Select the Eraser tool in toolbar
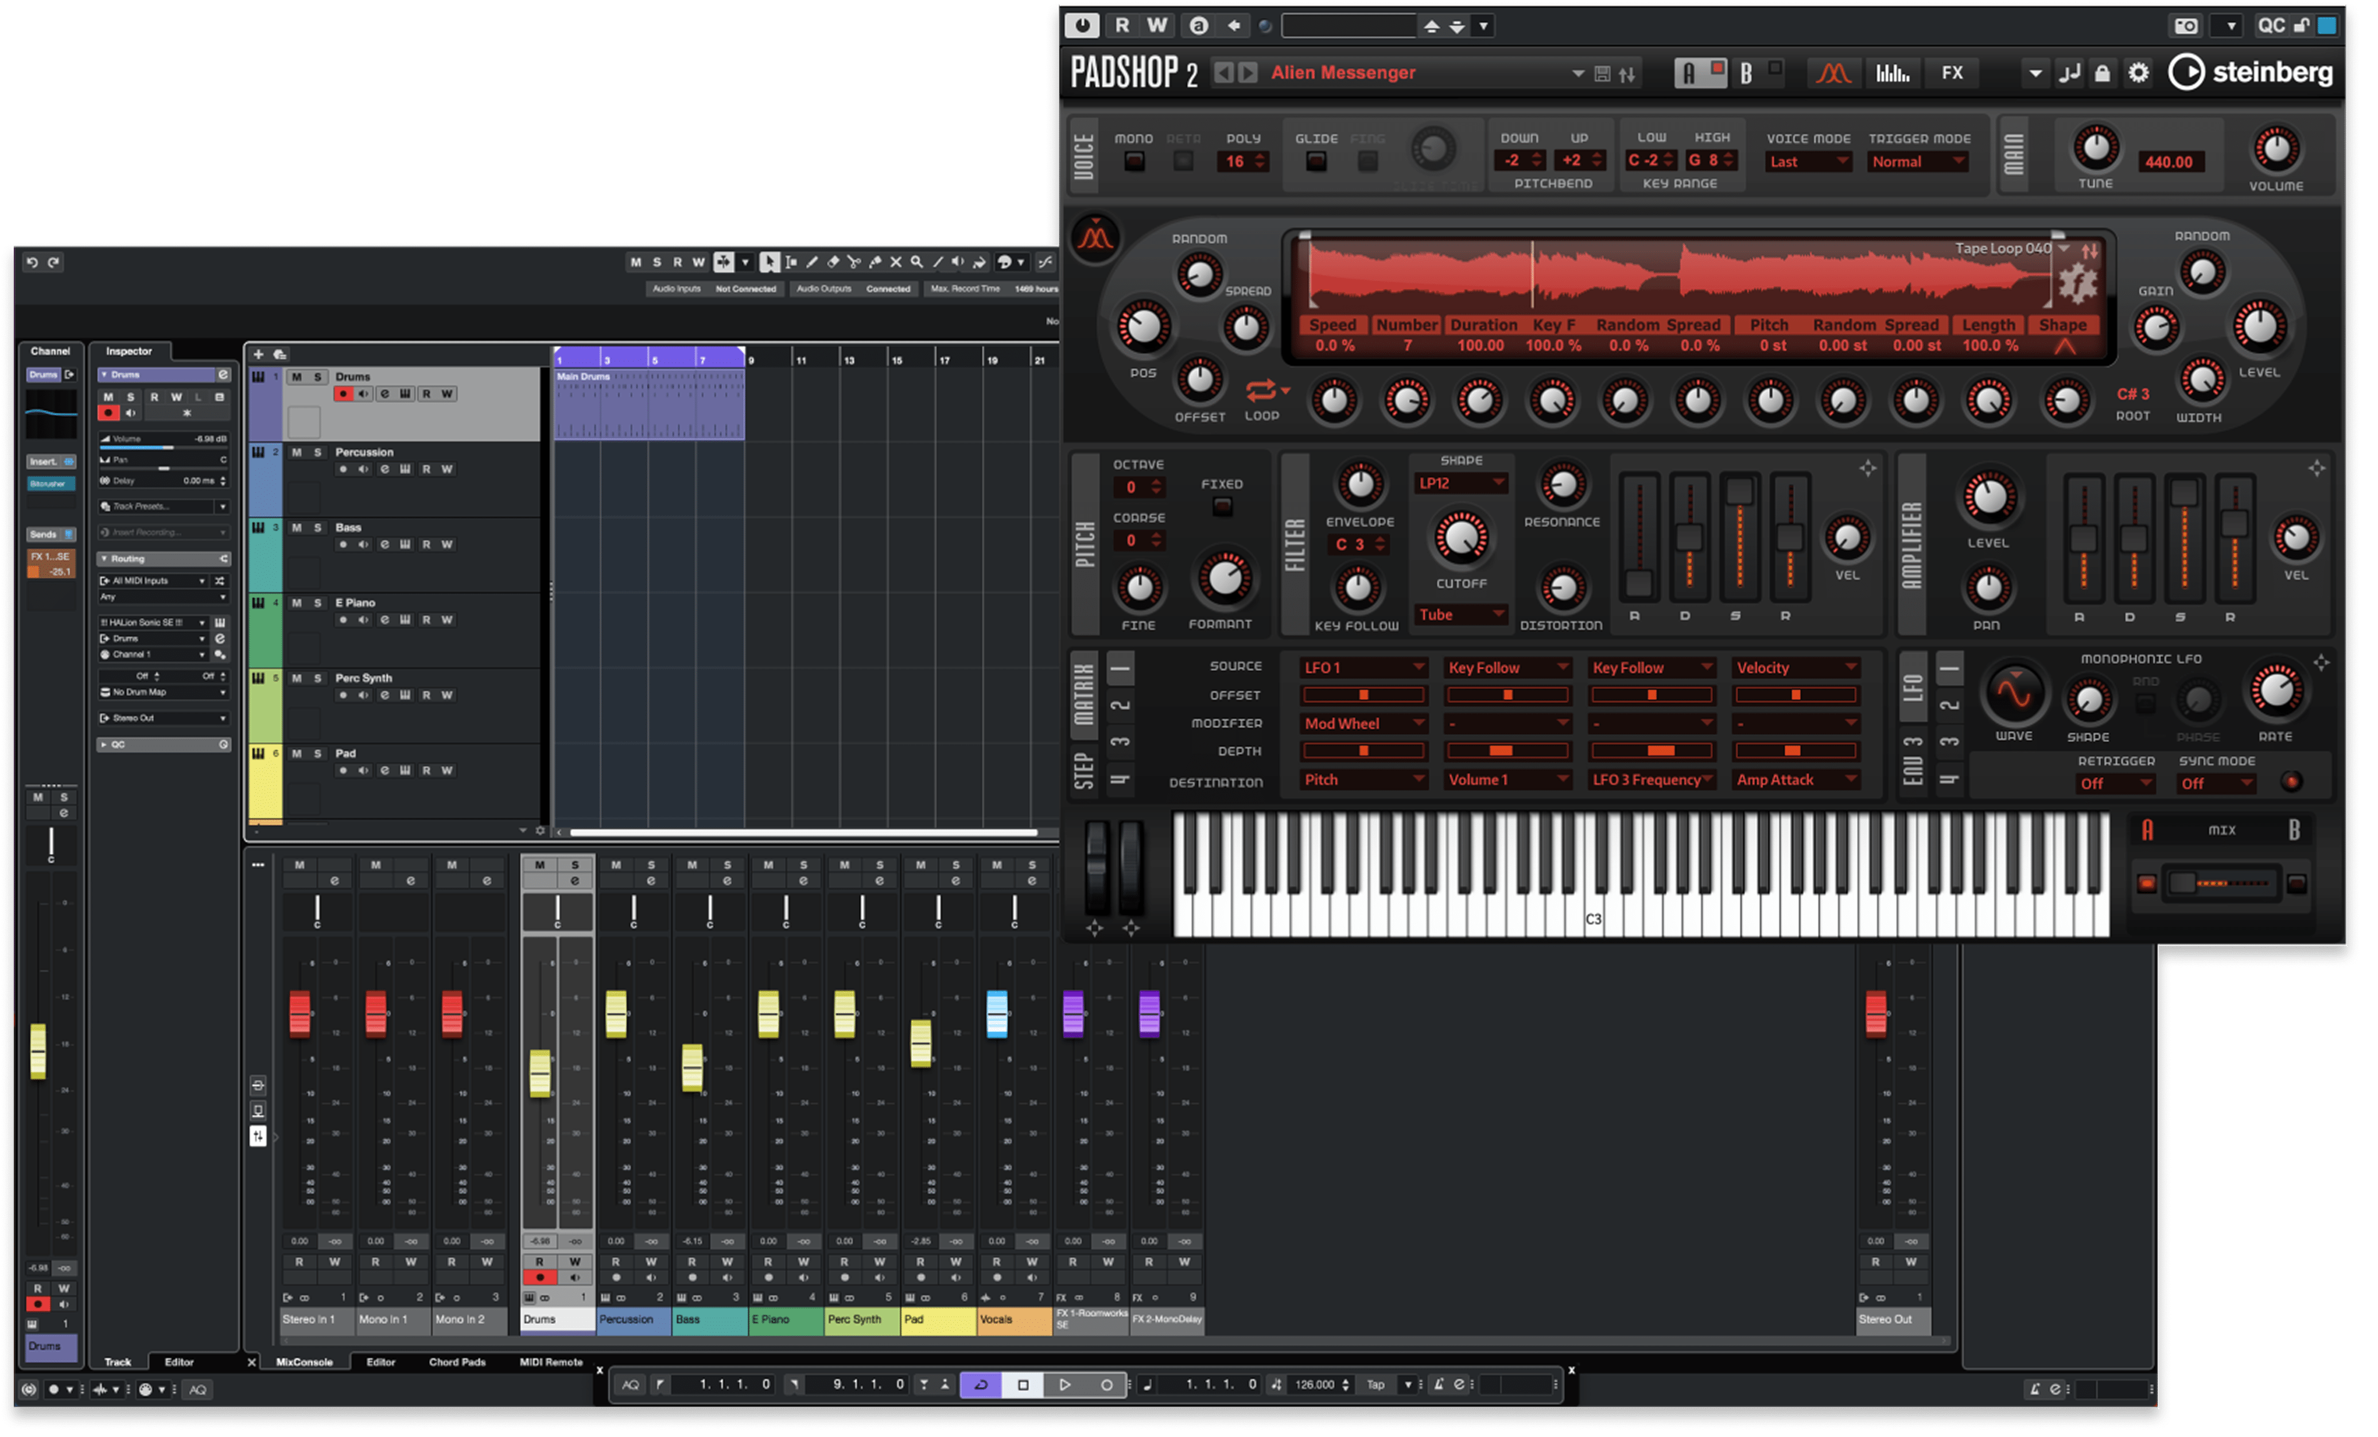The width and height of the screenshot is (2378, 1437). click(833, 263)
